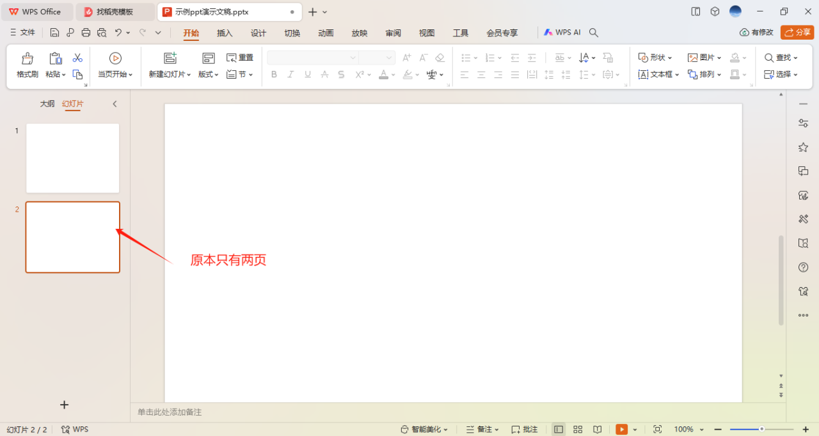Viewport: 819px width, 436px height.
Task: Switch to the 插入 (Insert) ribbon tab
Action: [x=225, y=33]
